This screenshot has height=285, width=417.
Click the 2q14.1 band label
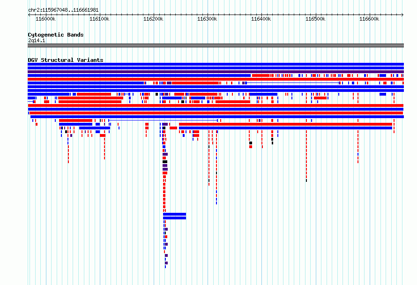(x=37, y=40)
